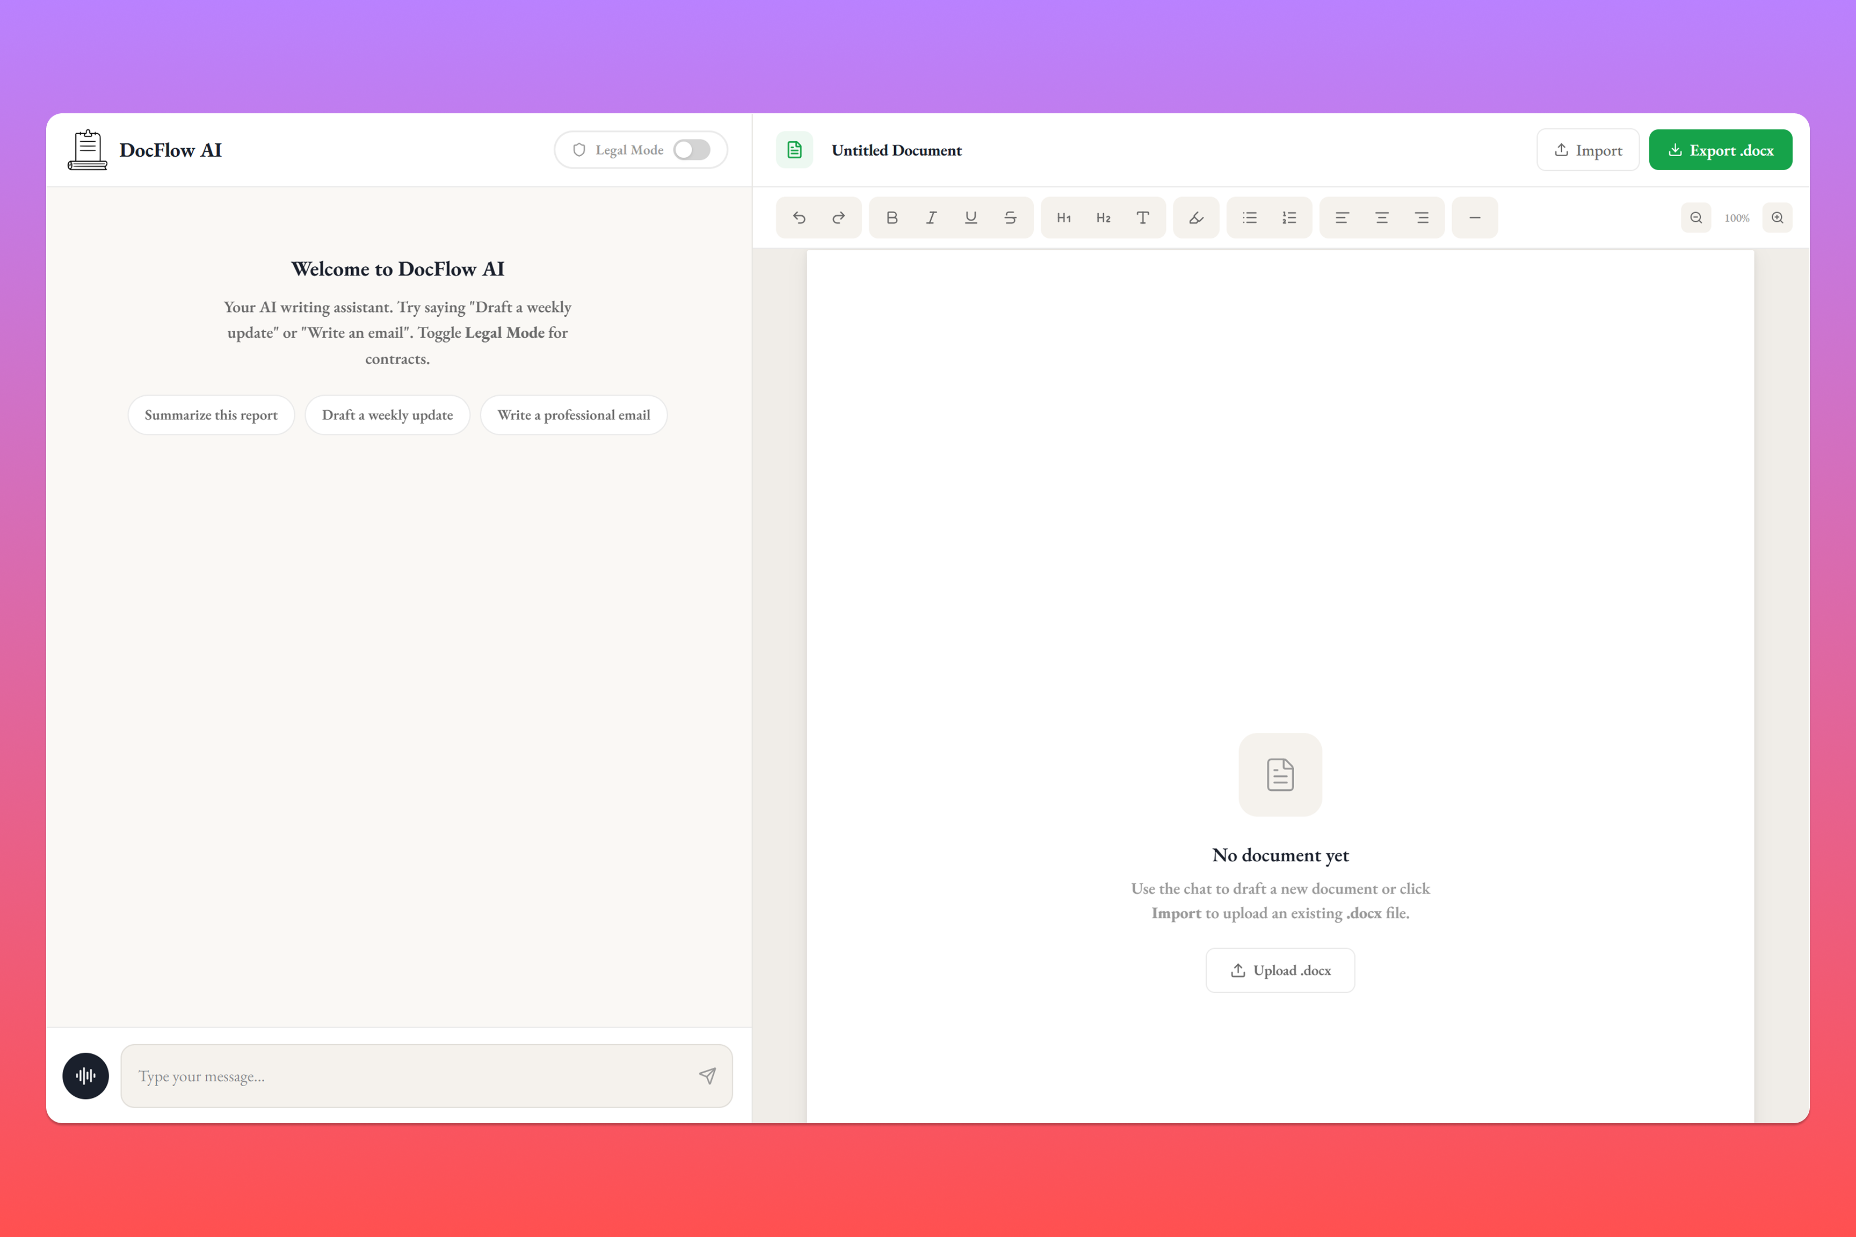The height and width of the screenshot is (1237, 1856).
Task: Click the Undo icon in toolbar
Action: coord(799,218)
